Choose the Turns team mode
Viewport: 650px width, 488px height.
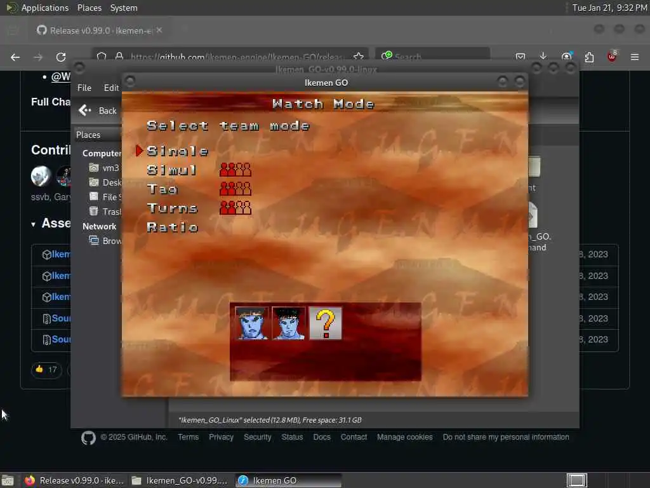point(172,208)
